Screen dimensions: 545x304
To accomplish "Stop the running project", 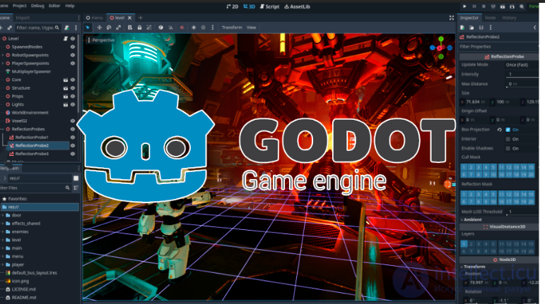I will pos(484,6).
